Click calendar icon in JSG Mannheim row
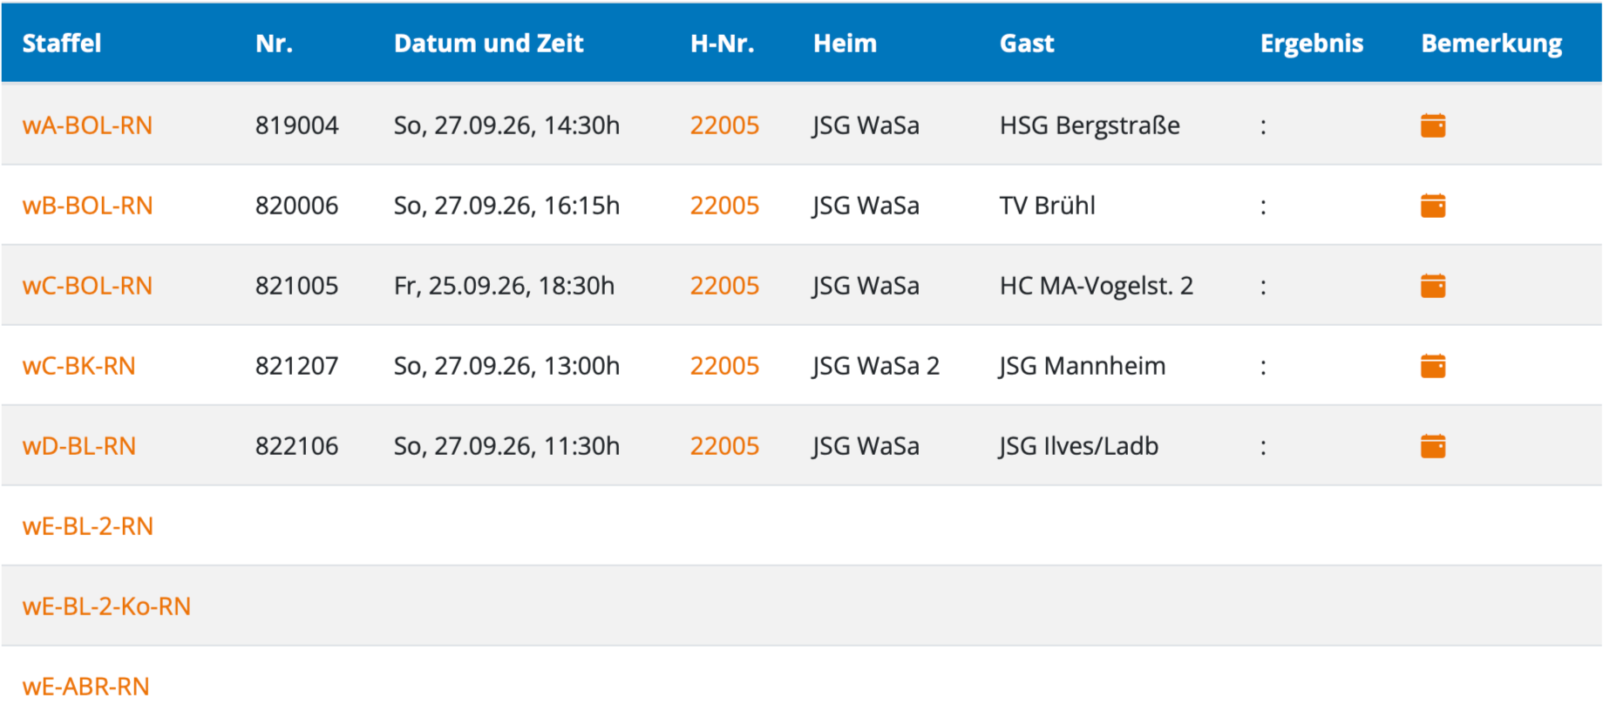Screen dimensions: 1603x725 coord(1432,366)
